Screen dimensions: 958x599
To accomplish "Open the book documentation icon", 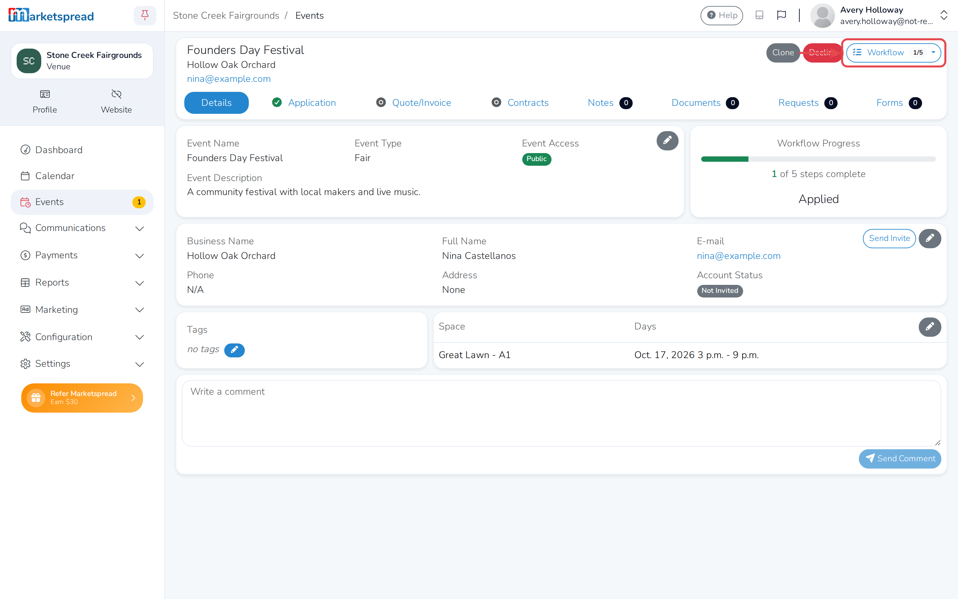I will 759,15.
